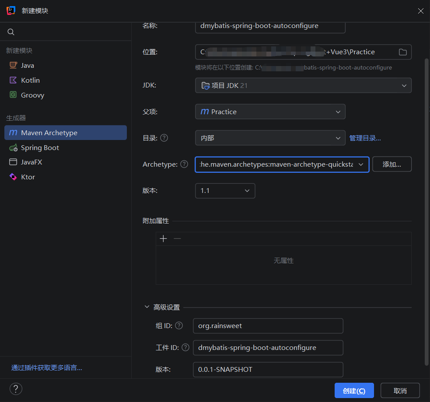This screenshot has height=402, width=430.
Task: Click the IntelliJ IDEA logo icon
Action: coord(10,10)
